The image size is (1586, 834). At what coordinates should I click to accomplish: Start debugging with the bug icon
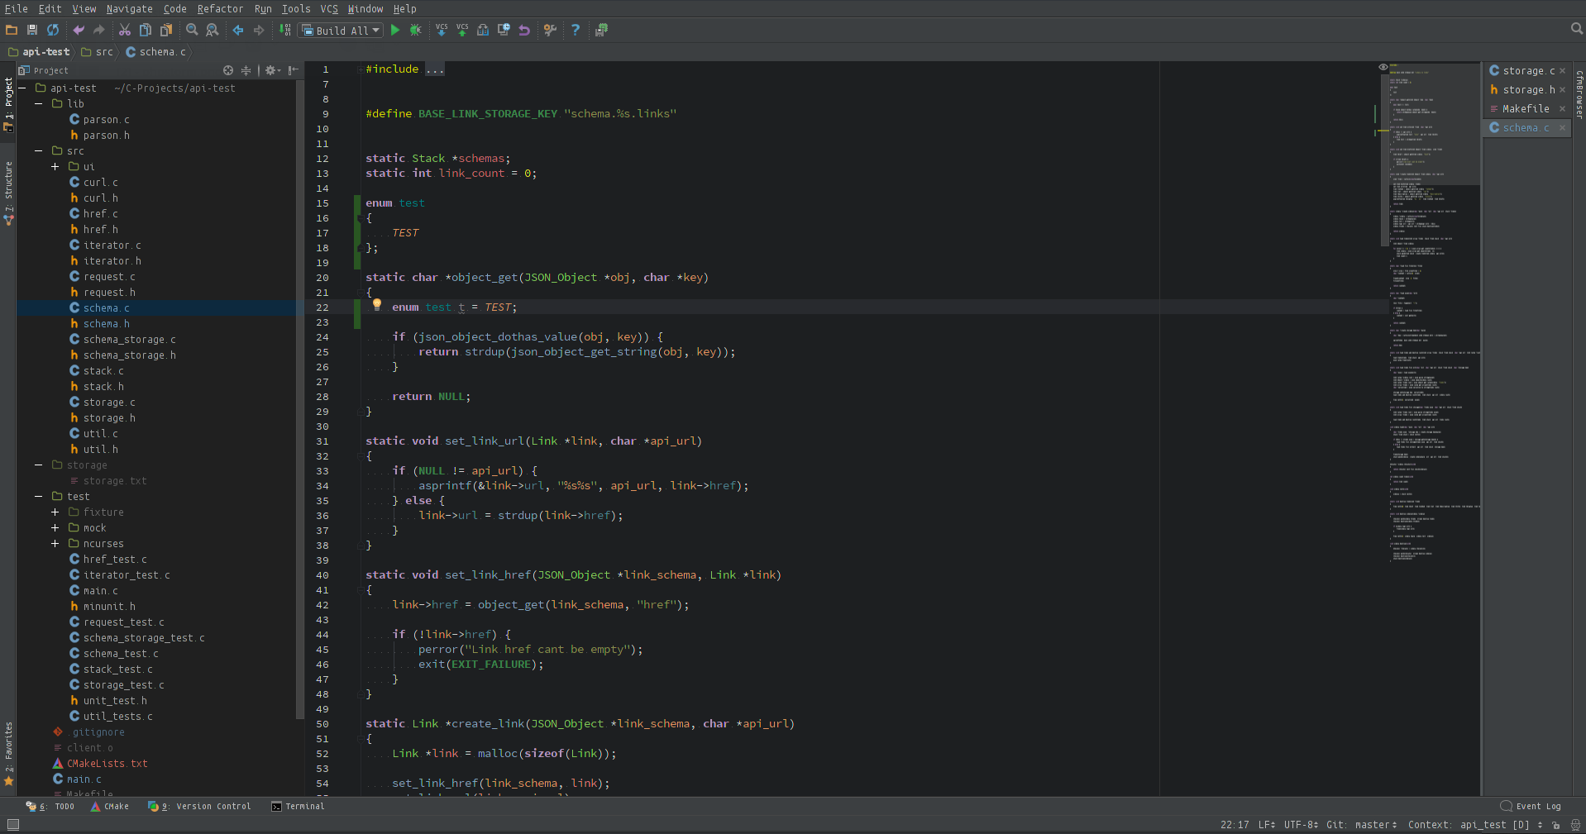(416, 30)
